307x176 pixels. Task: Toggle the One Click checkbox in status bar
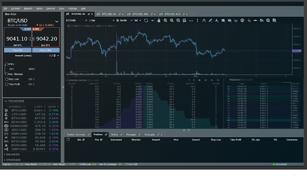tap(126, 165)
